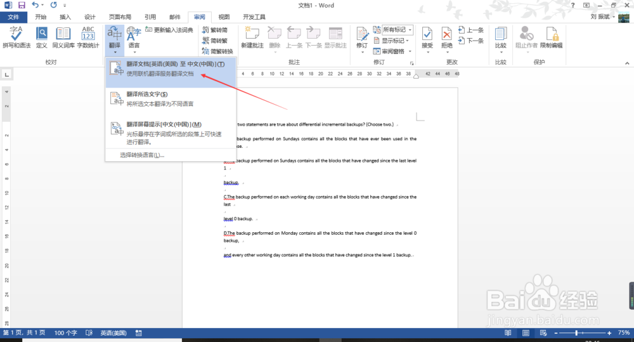Screen dimensions: 634x342
Task: Click the page number status indicator
Action: tap(24, 332)
